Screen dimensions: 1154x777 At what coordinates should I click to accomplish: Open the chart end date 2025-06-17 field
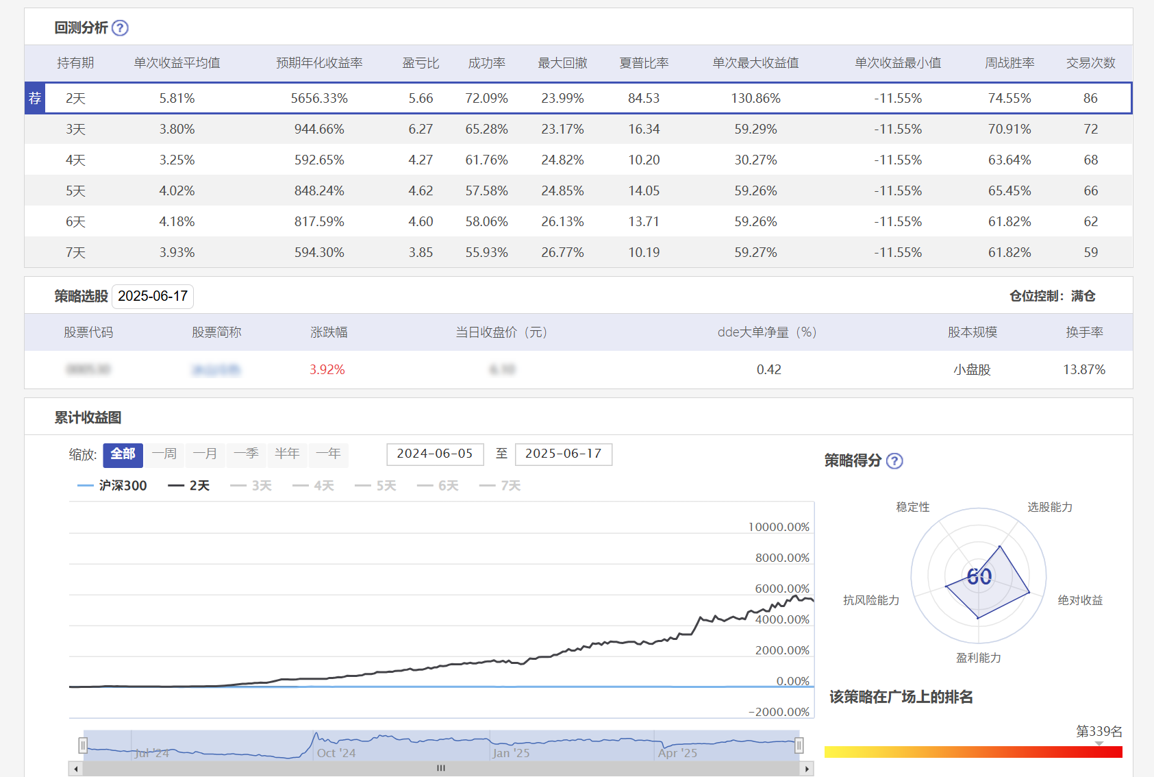pos(563,454)
